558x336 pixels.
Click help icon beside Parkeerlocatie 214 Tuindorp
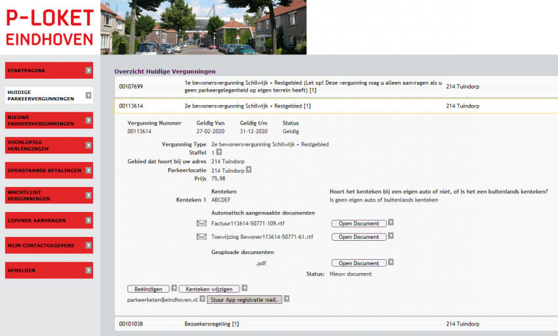249,170
